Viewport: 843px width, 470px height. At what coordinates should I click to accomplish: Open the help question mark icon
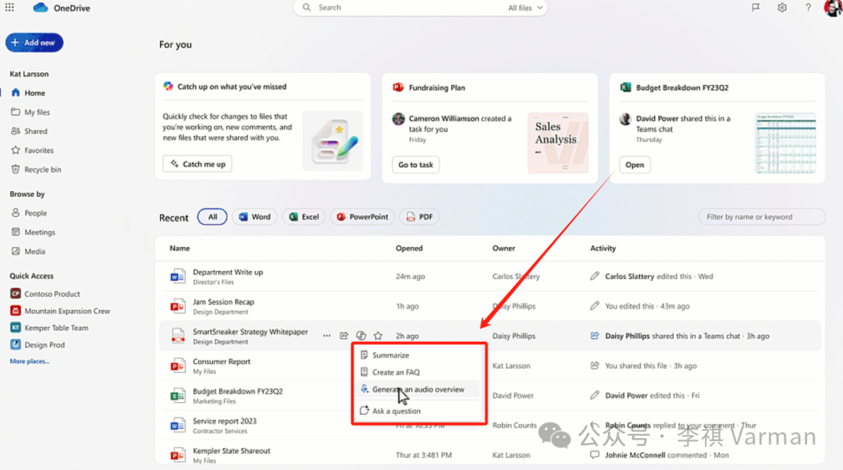click(808, 8)
